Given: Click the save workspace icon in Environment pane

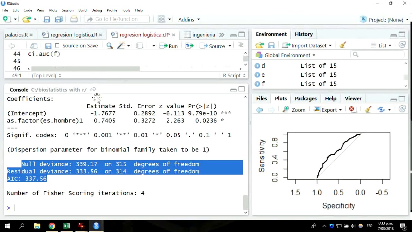Looking at the screenshot, I should coord(271,46).
